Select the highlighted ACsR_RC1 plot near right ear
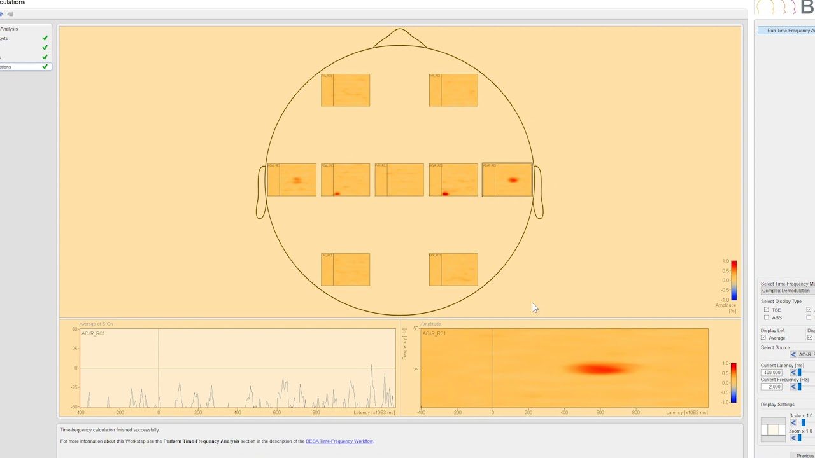815x458 pixels. (507, 180)
